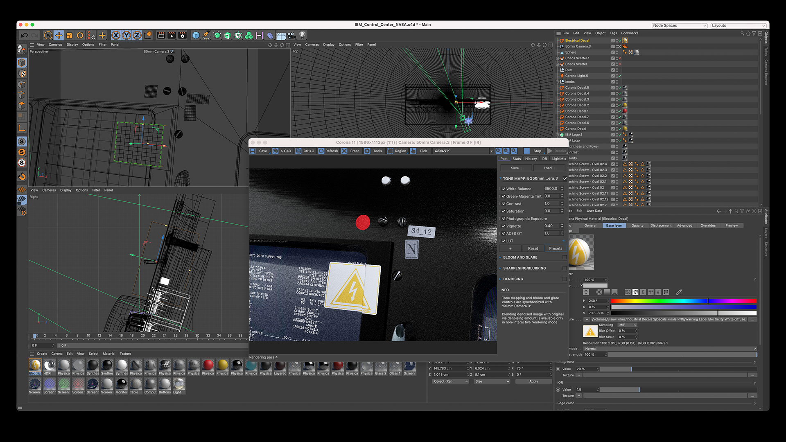Viewport: 786px width, 442px height.
Task: Click the Save... button in Post tab
Action: (516, 168)
